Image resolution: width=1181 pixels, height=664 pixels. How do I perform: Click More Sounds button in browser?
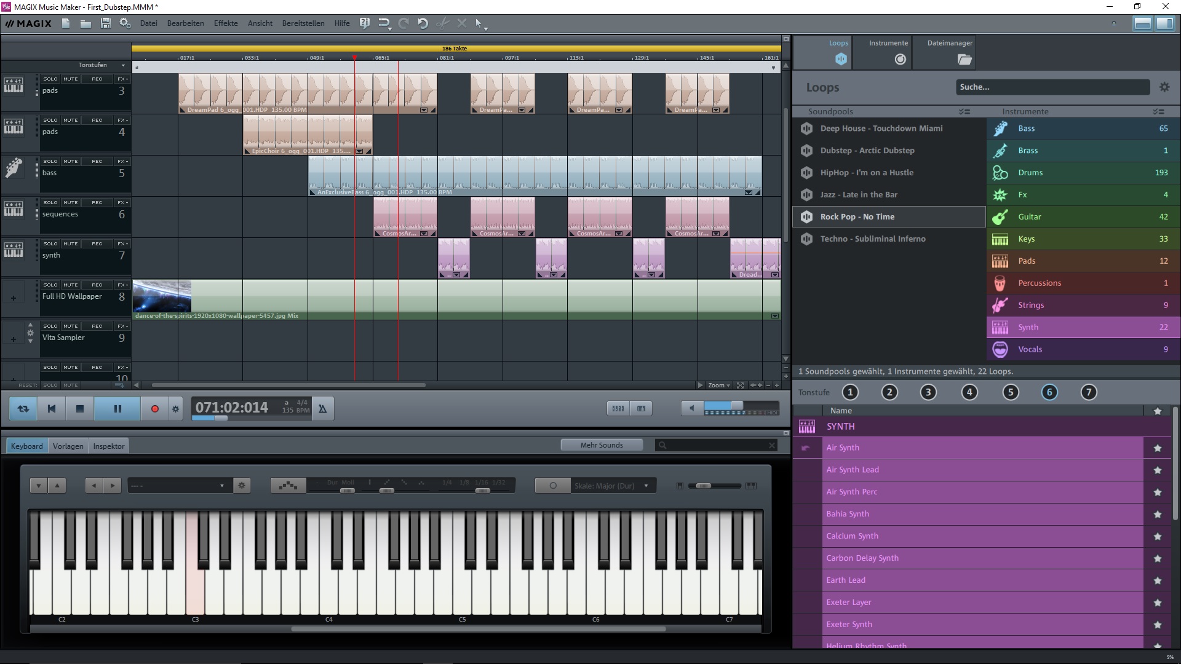(x=601, y=445)
